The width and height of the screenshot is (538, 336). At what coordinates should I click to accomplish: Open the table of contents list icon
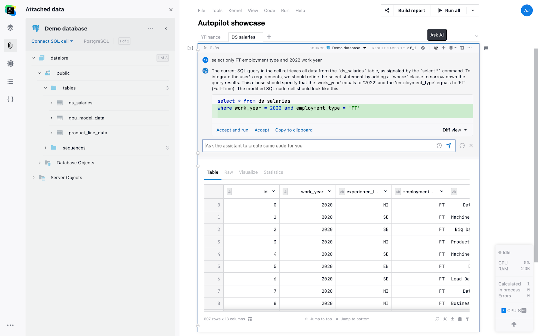[x=10, y=81]
